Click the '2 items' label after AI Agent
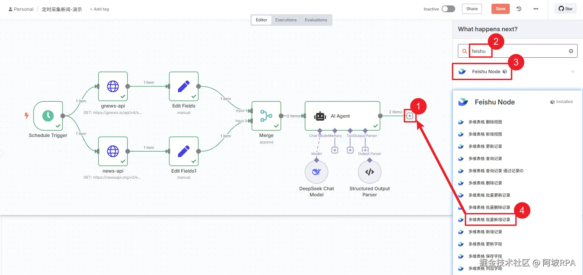Image resolution: width=583 pixels, height=275 pixels. pos(396,112)
